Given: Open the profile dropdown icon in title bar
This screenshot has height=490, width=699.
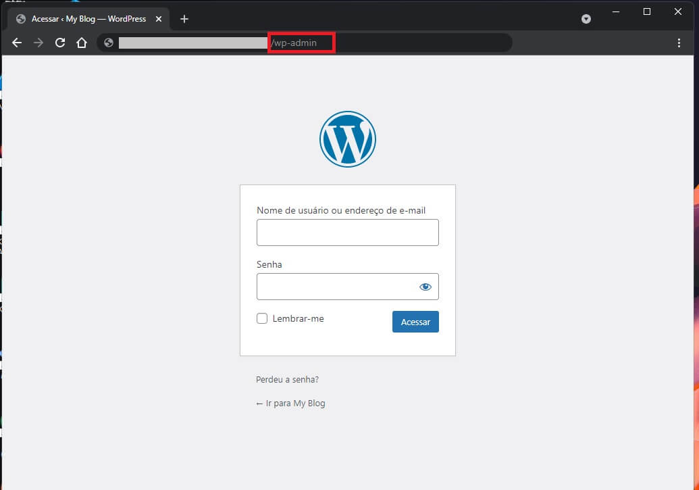Looking at the screenshot, I should click(586, 19).
